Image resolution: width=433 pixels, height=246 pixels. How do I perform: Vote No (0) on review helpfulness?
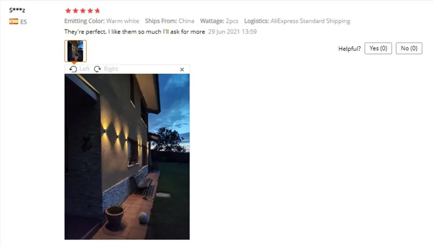[x=409, y=48]
